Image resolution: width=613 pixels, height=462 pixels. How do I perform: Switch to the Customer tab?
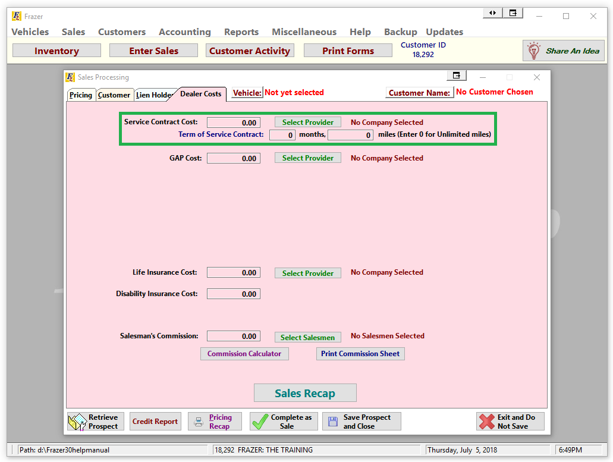point(114,95)
